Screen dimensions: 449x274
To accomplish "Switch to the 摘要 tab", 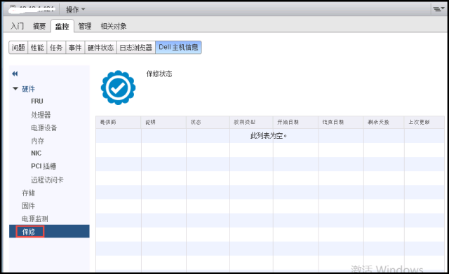I will pyautogui.click(x=39, y=26).
